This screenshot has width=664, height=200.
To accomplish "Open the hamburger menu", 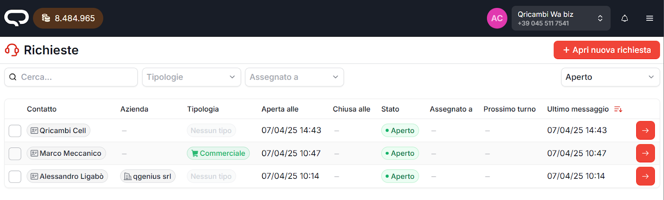I will pyautogui.click(x=650, y=18).
